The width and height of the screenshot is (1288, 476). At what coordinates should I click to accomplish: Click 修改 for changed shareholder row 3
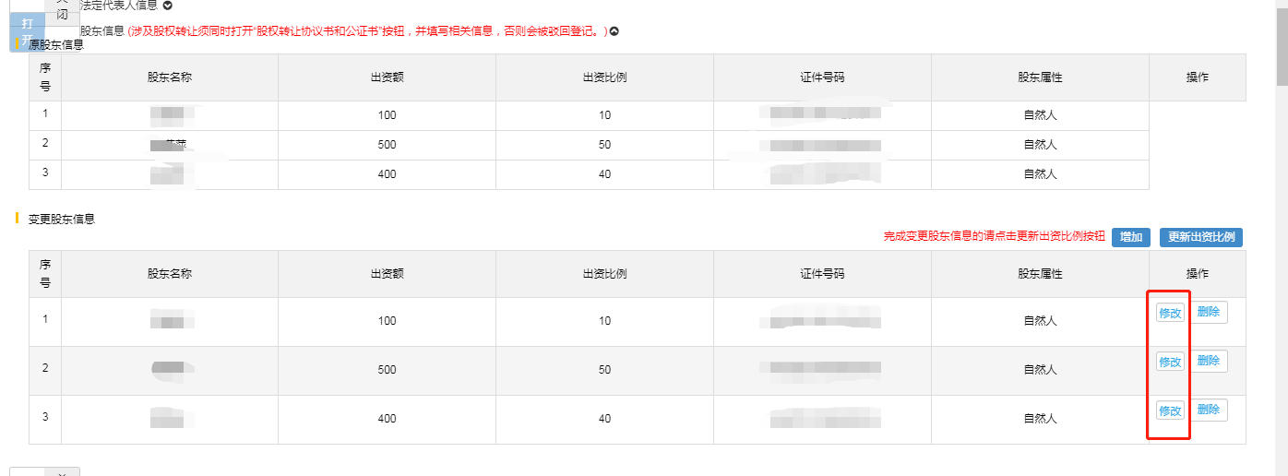[x=1170, y=411]
